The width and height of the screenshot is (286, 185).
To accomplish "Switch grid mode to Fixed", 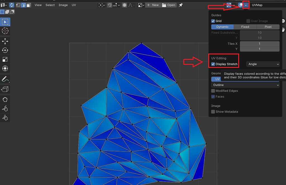I will pos(245,27).
